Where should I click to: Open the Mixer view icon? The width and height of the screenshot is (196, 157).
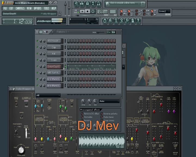[x=99, y=4]
